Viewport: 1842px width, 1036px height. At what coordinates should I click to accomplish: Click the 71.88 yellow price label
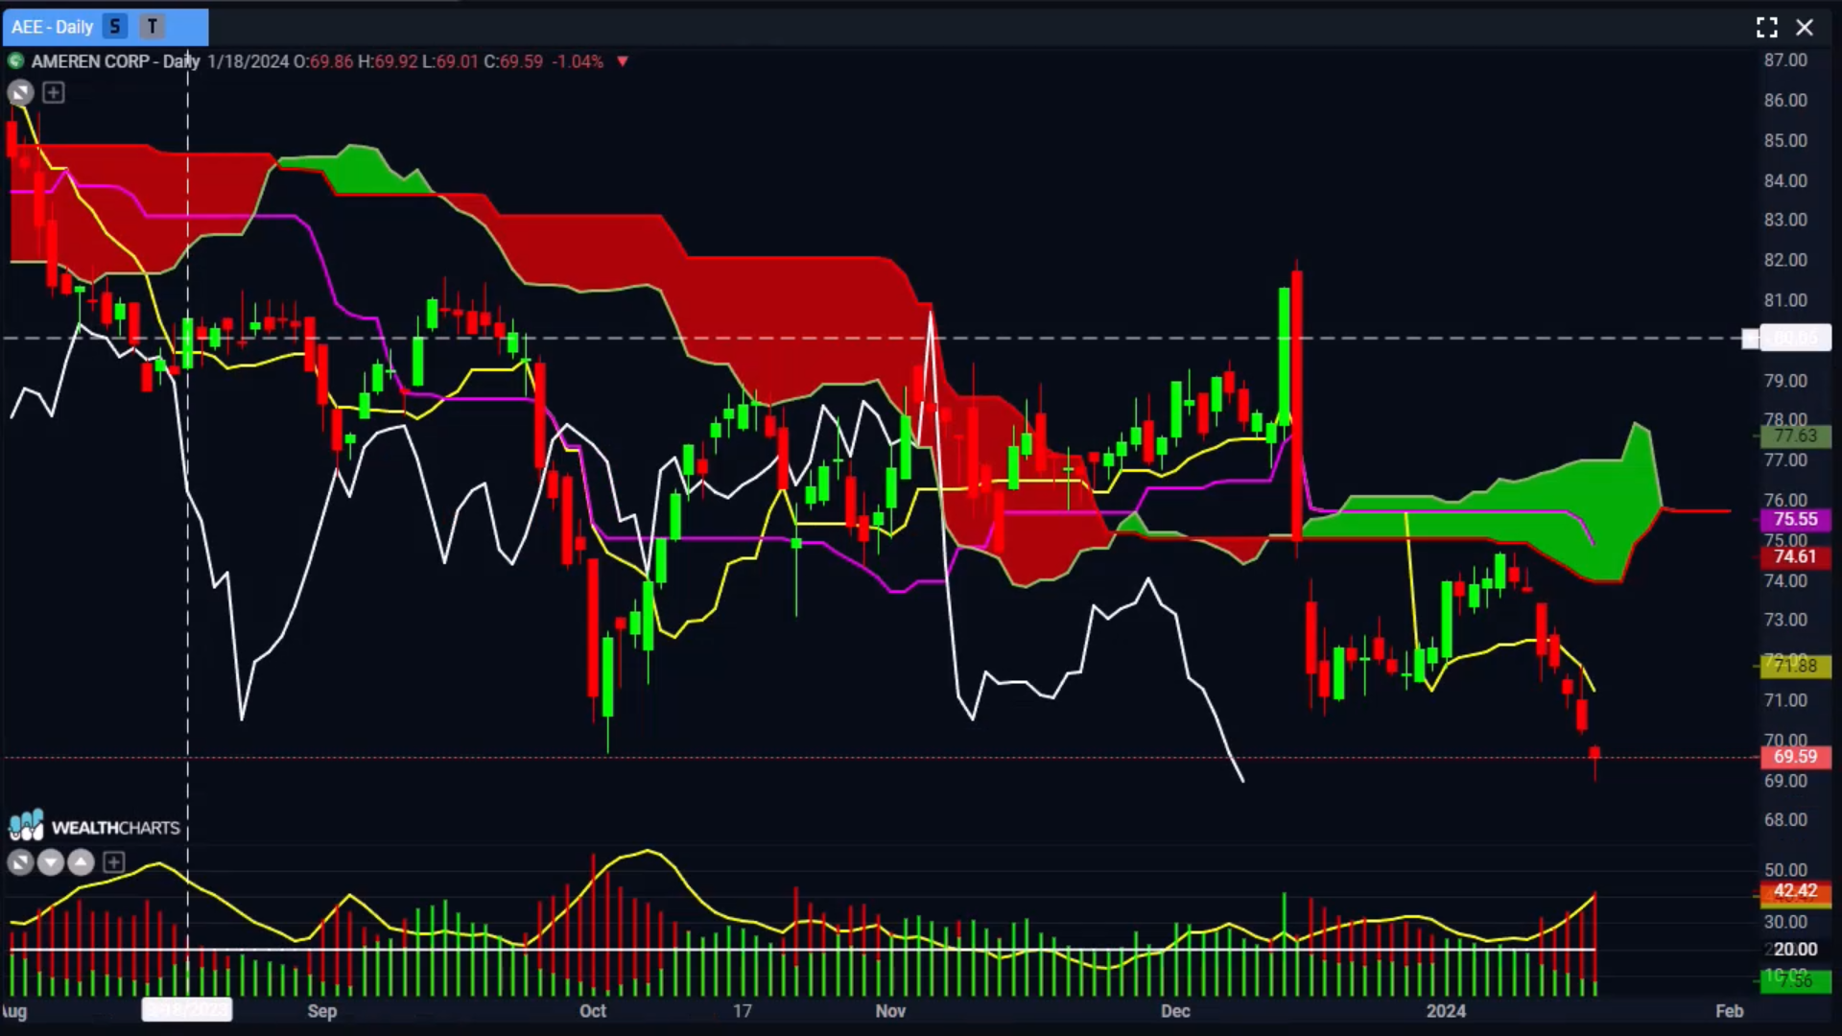[x=1795, y=666]
